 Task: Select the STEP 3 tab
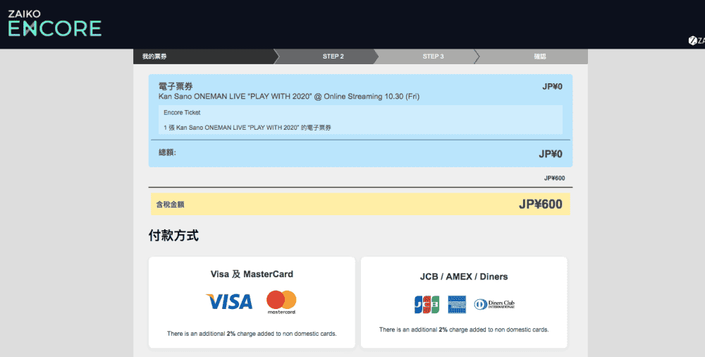pyautogui.click(x=427, y=56)
